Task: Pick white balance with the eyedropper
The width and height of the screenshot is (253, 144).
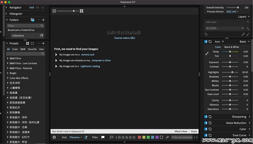Action: coord(207,54)
